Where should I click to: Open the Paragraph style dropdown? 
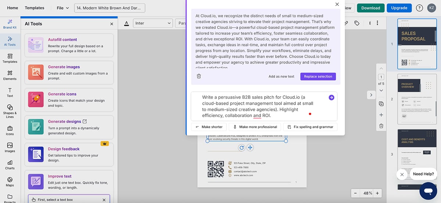tap(181, 23)
